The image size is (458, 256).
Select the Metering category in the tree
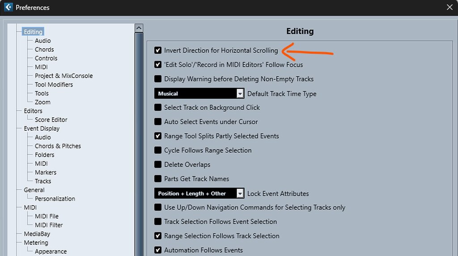pos(36,243)
